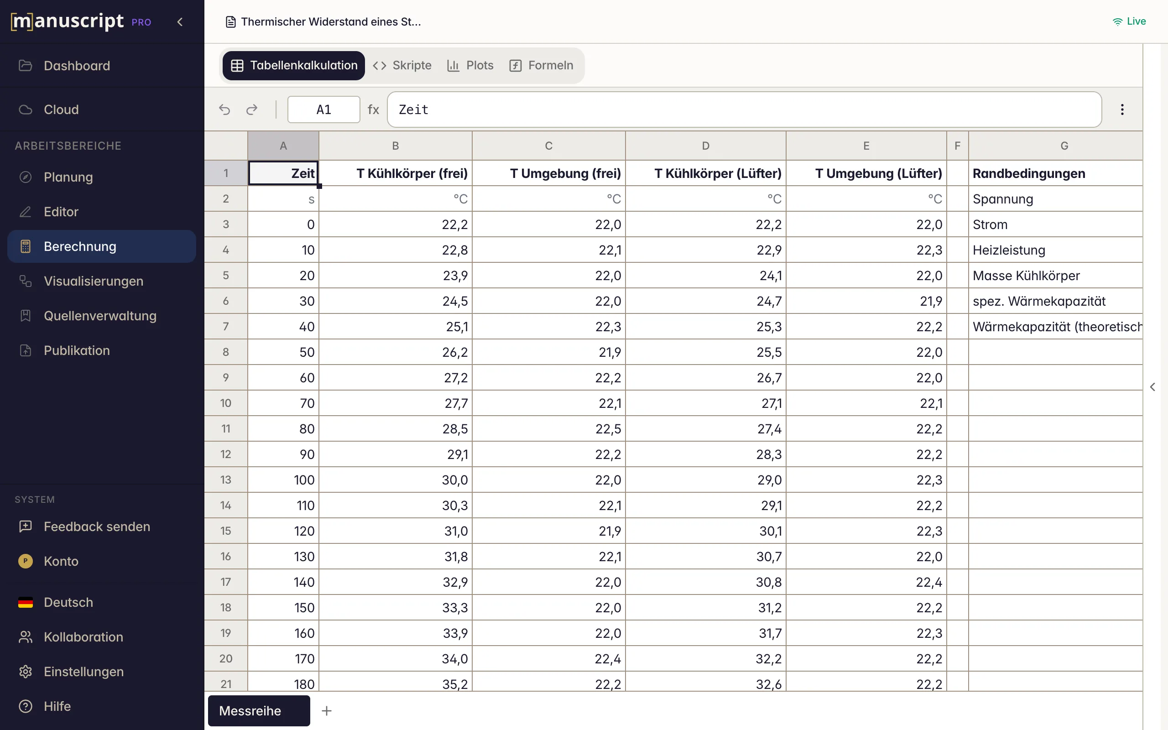1168x730 pixels.
Task: Collapse the sidebar with the chevron arrow
Action: click(180, 22)
